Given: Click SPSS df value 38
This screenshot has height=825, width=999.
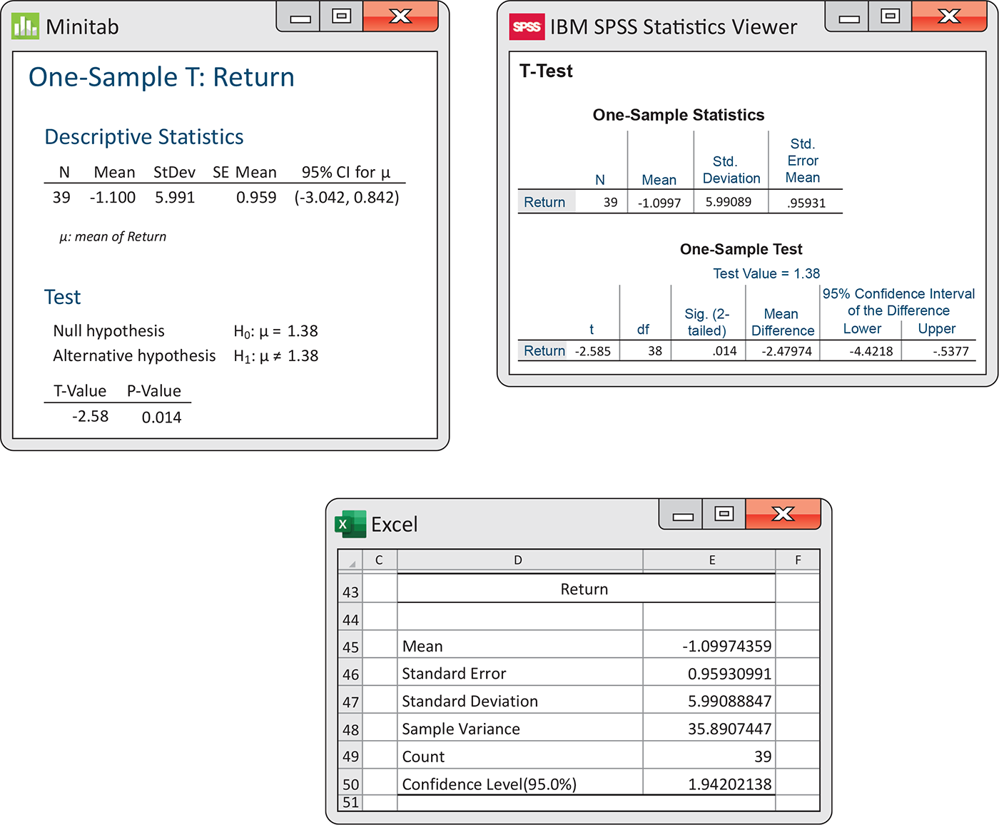Looking at the screenshot, I should click(655, 351).
